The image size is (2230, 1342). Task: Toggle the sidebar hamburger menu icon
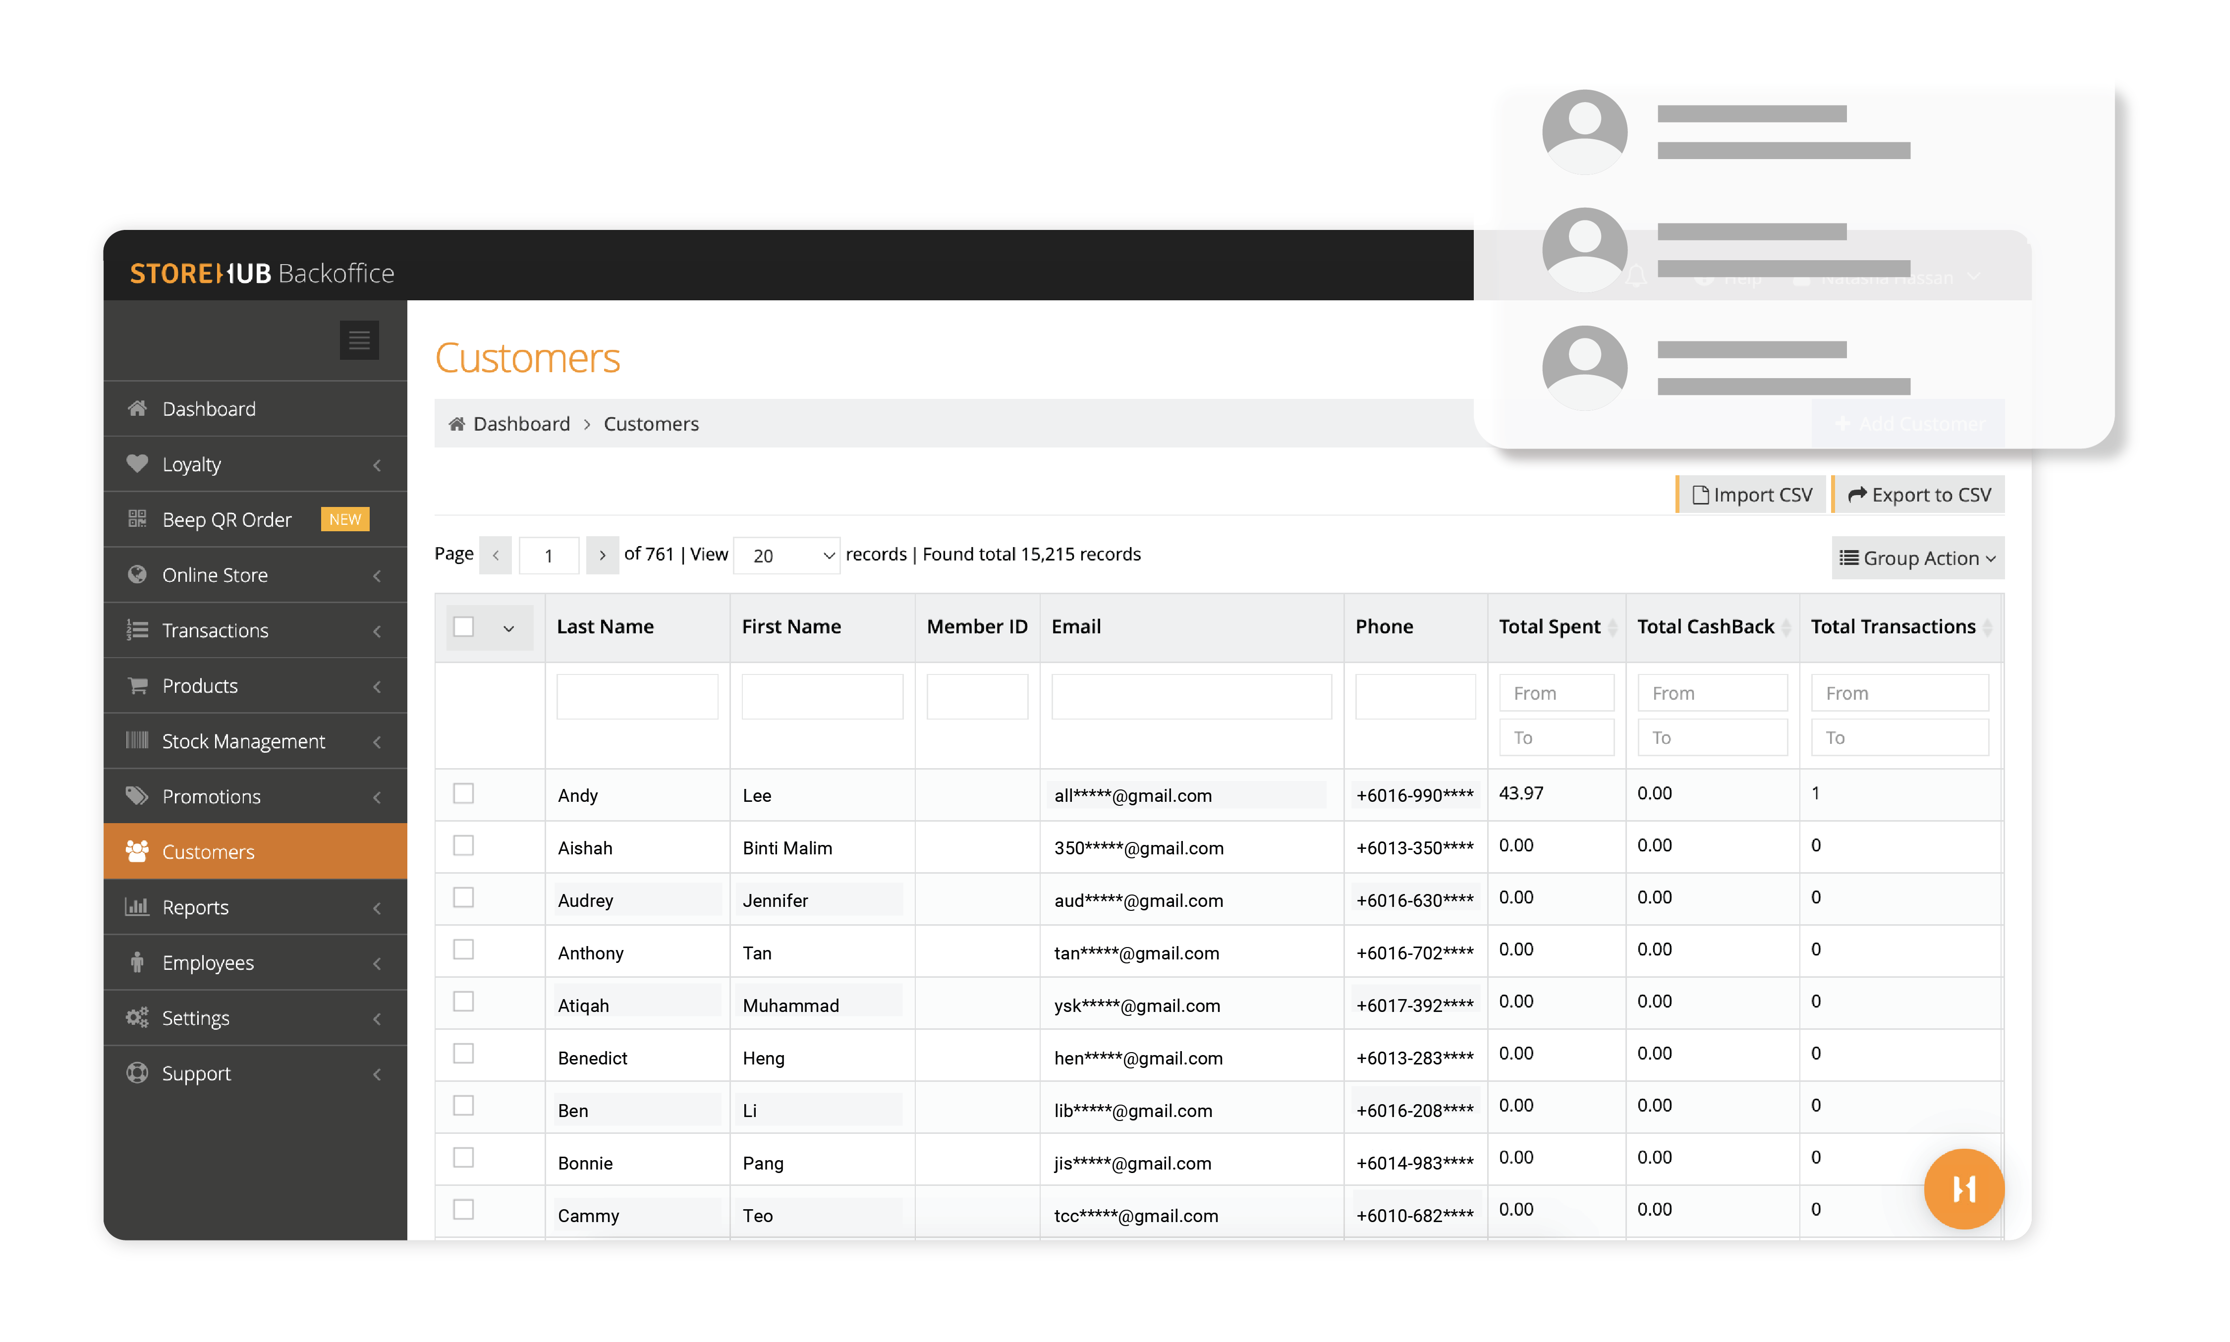click(x=359, y=340)
